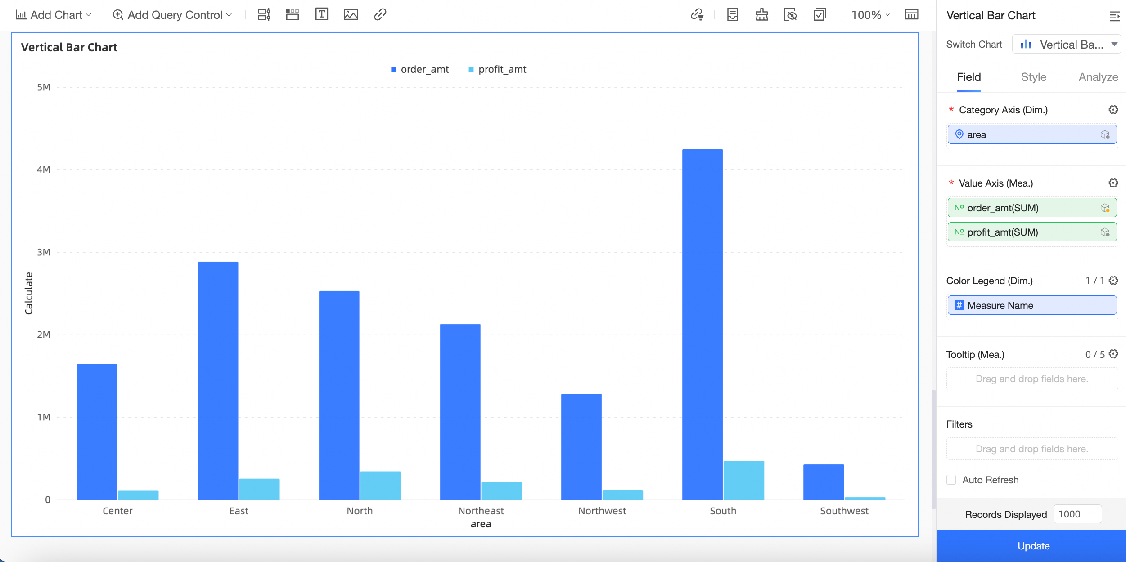This screenshot has width=1126, height=562.
Task: Switch to the Style tab
Action: coord(1033,77)
